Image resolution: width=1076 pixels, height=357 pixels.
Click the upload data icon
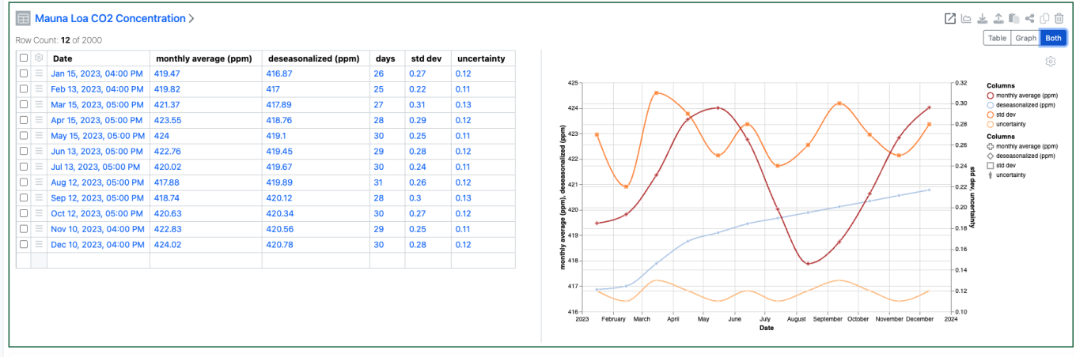pos(998,19)
